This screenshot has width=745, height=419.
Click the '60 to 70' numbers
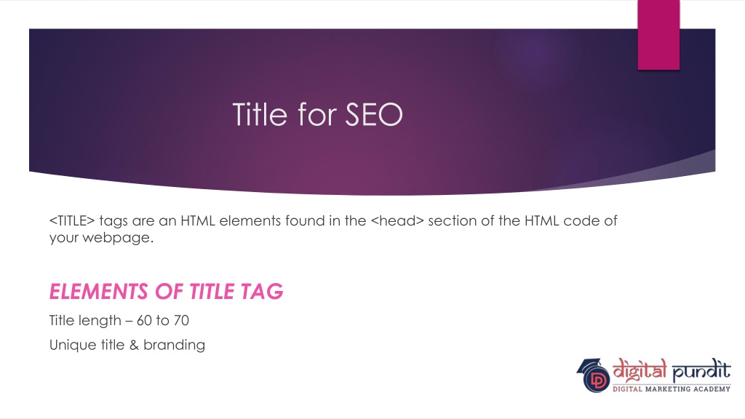tap(163, 321)
